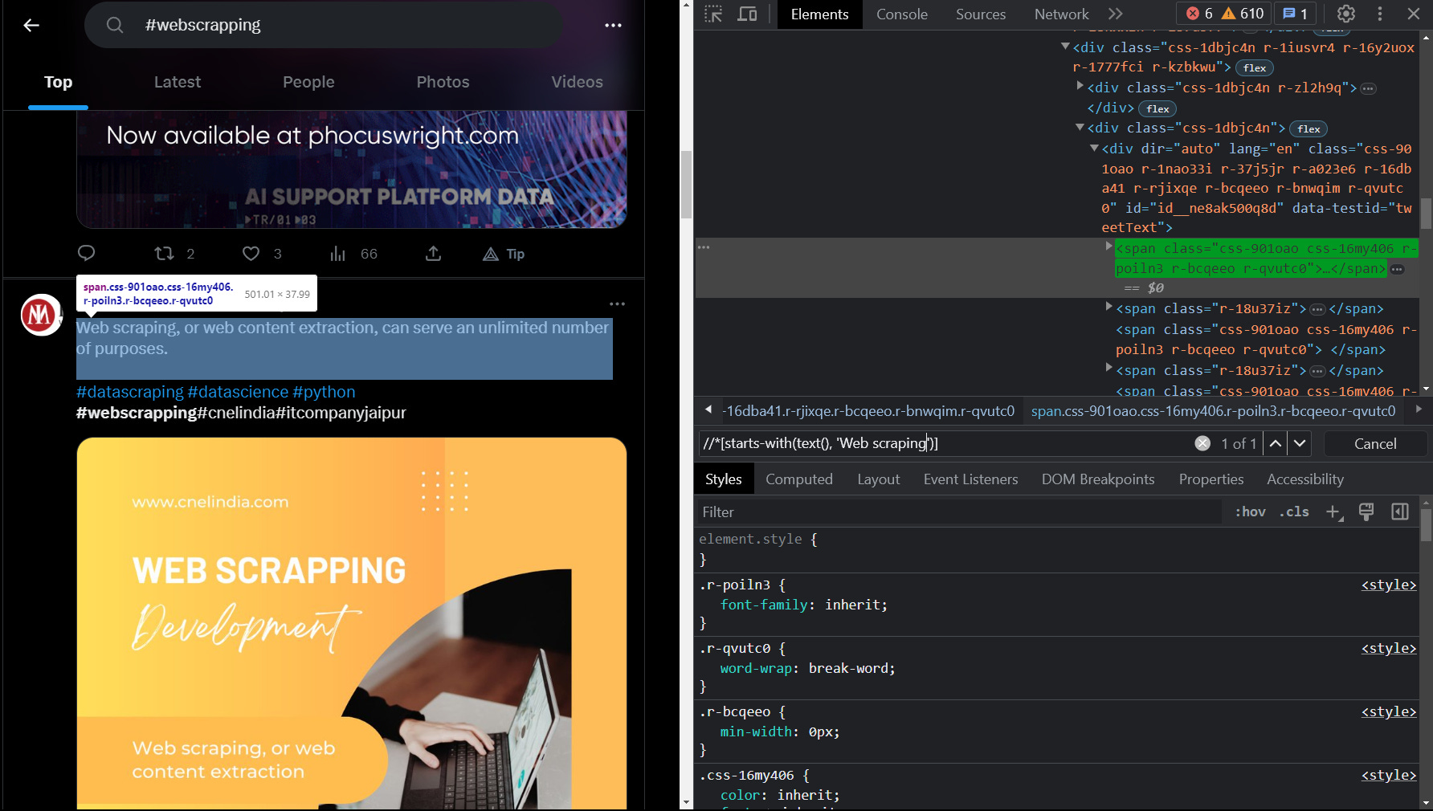Image resolution: width=1433 pixels, height=811 pixels.
Task: Enable the flex overlay badge
Action: tap(1255, 67)
